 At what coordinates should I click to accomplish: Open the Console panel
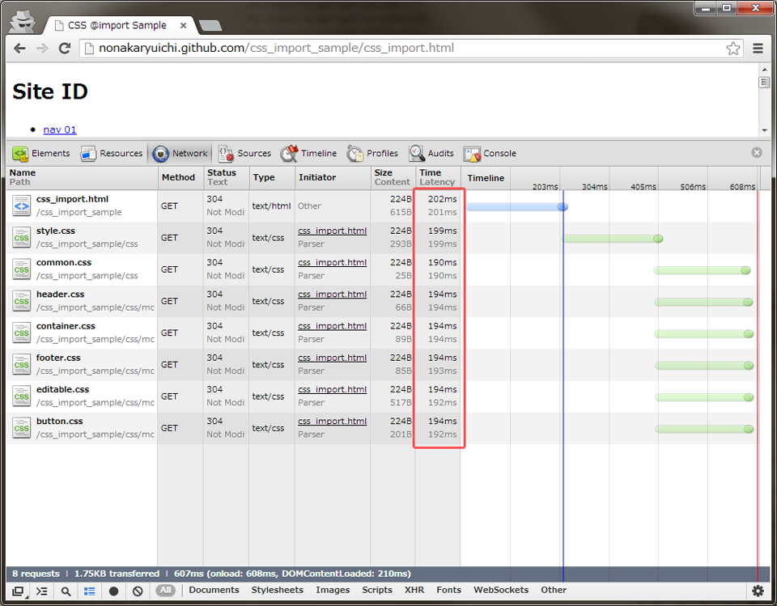(x=490, y=154)
